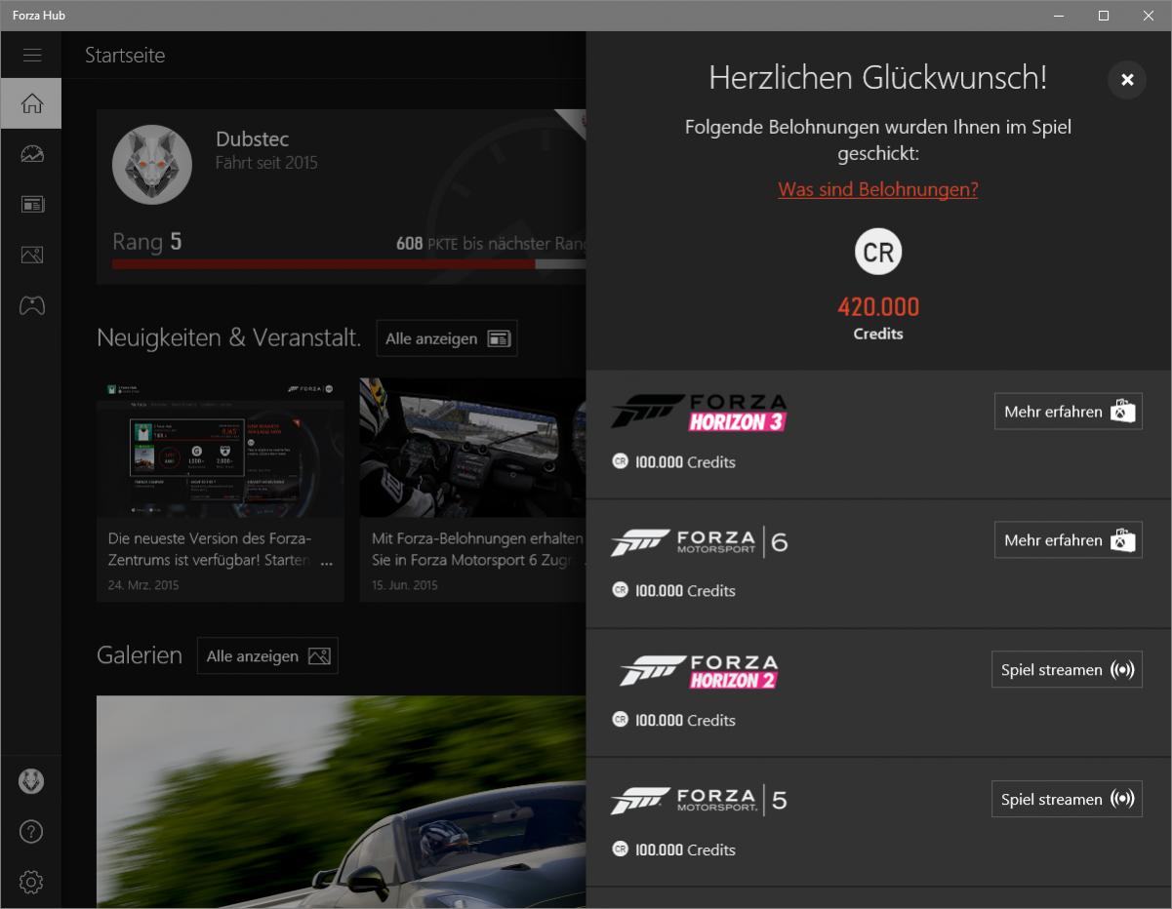Image resolution: width=1172 pixels, height=909 pixels.
Task: Click Mehr erfahren for Forza Horizon 3
Action: (x=1068, y=412)
